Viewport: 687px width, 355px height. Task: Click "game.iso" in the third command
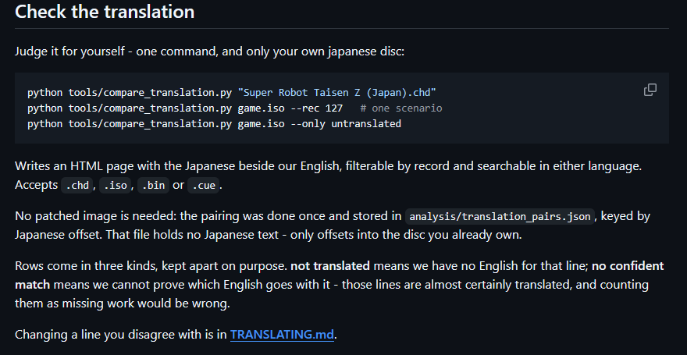click(261, 124)
